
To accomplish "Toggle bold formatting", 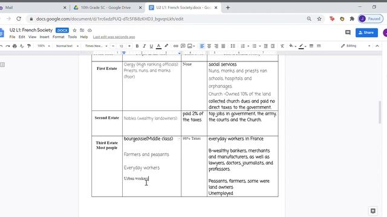I will (x=137, y=46).
